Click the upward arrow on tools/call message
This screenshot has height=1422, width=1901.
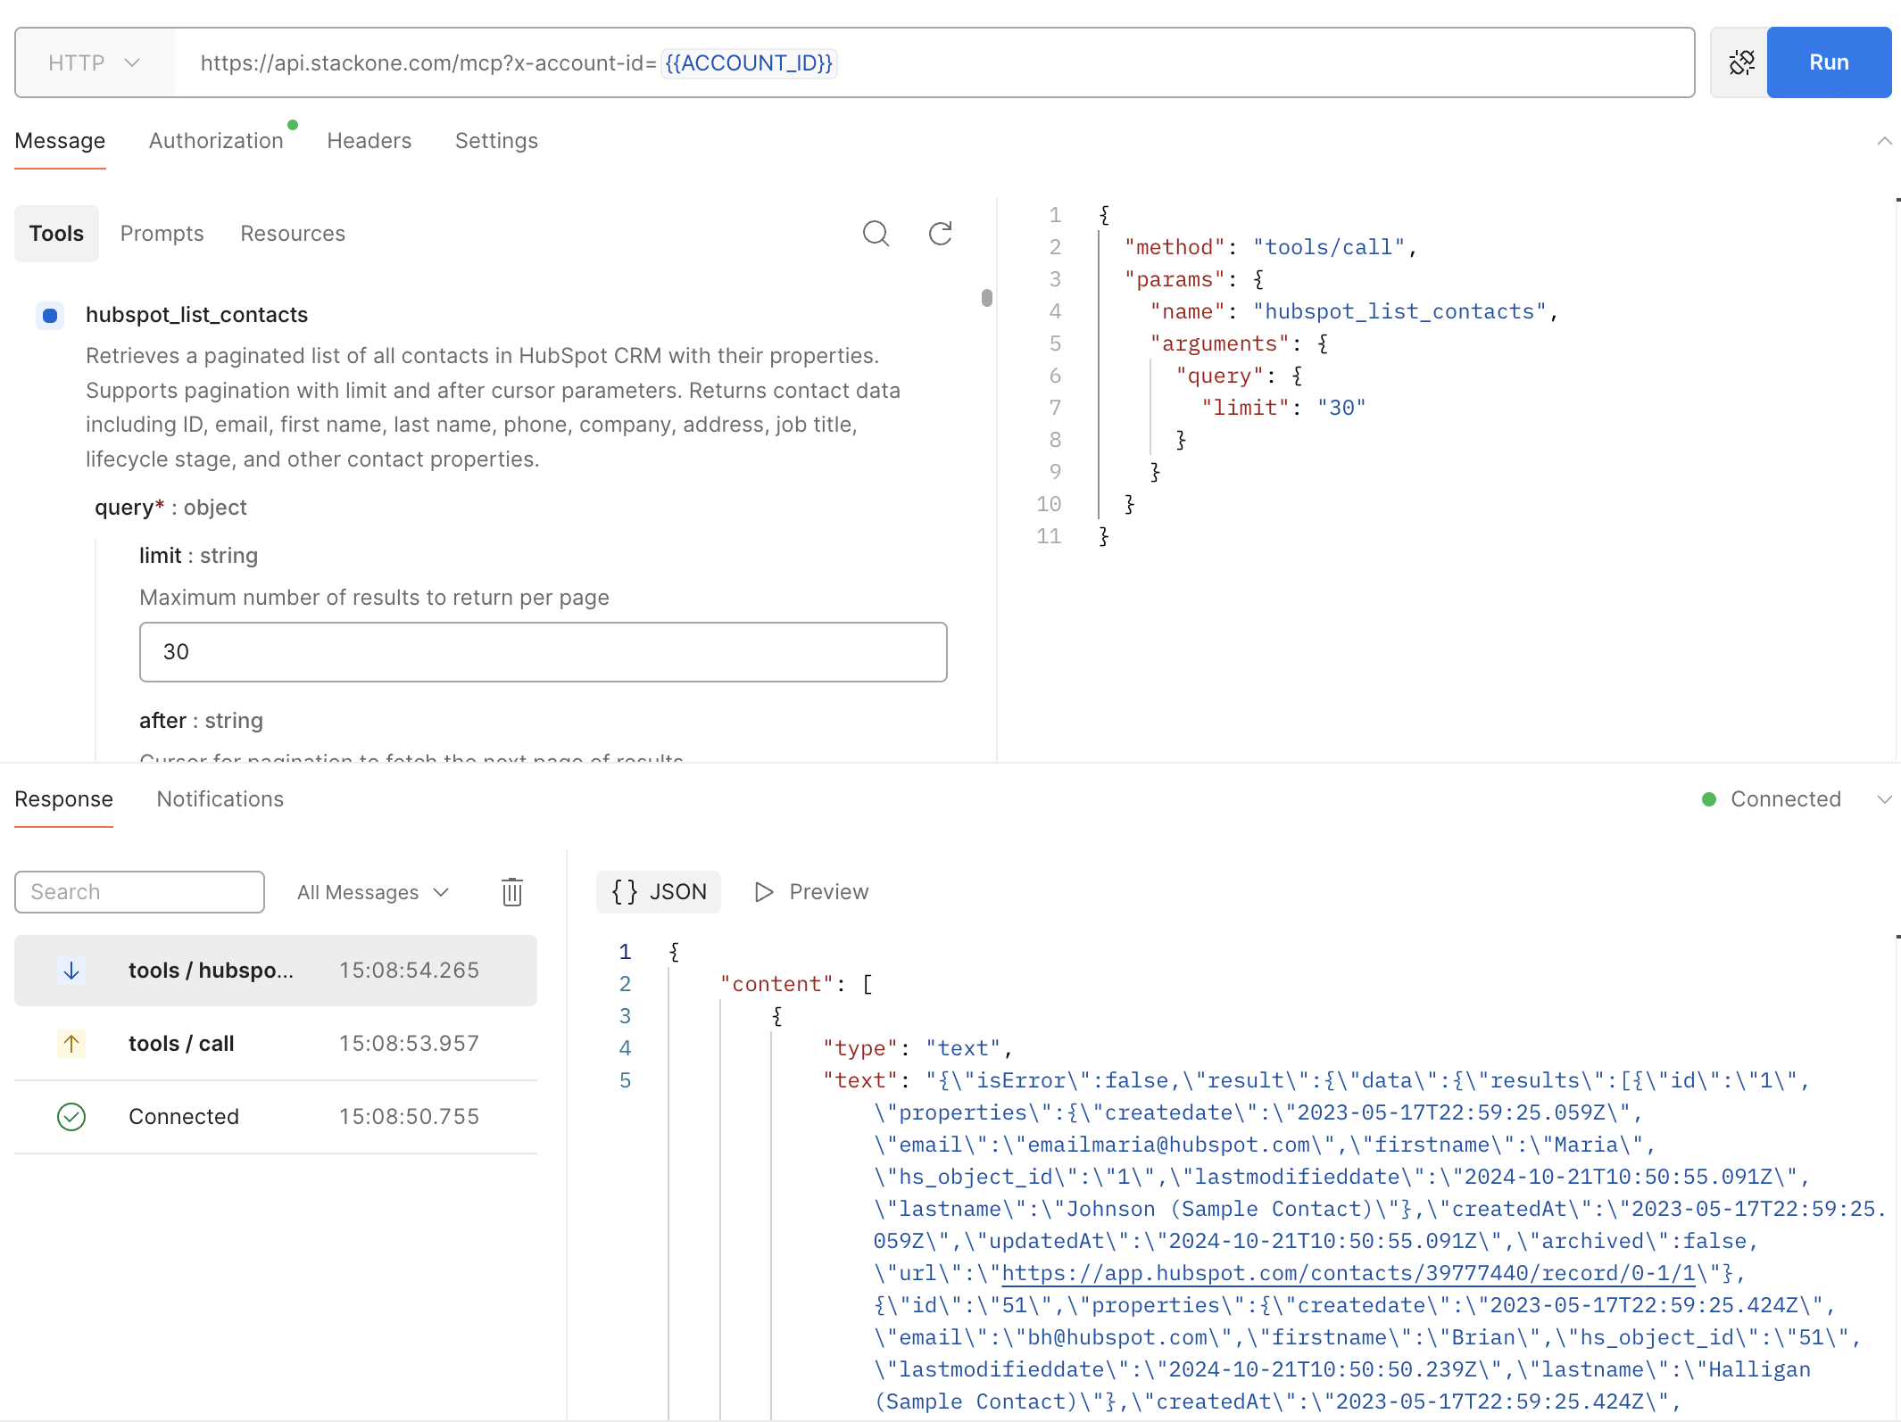71,1043
